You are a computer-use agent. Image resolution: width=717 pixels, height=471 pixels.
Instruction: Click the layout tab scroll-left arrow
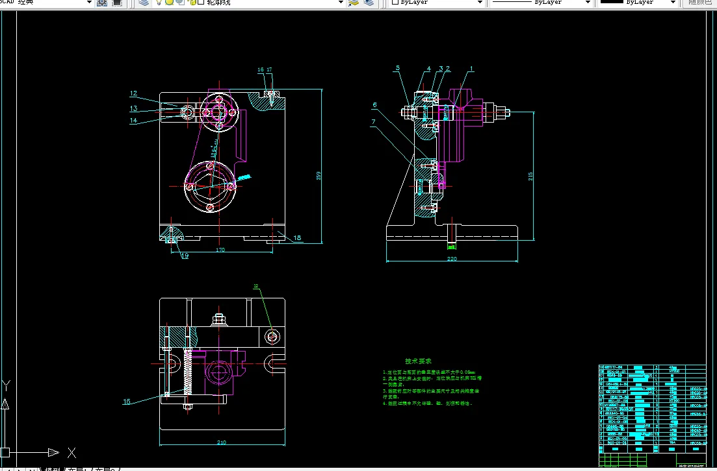click(8, 469)
